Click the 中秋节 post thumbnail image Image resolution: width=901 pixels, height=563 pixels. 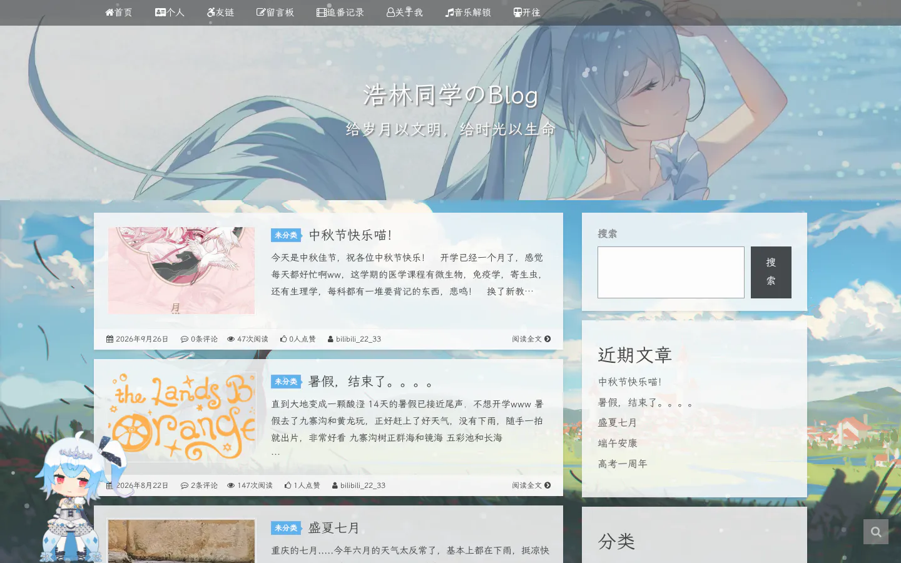point(181,270)
